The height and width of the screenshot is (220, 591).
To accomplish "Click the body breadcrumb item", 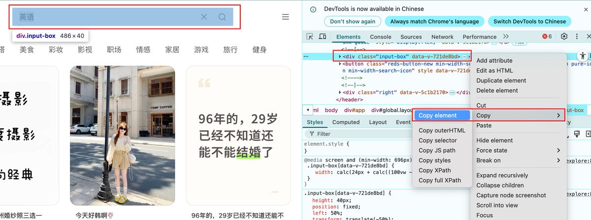I will (331, 110).
